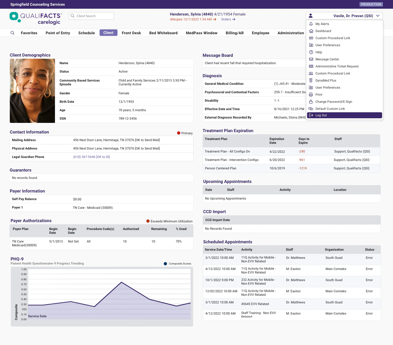Viewport: 393px width, 345px height.
Task: Toggle the Exceeds Minimum Utilization indicator
Action: [169, 221]
